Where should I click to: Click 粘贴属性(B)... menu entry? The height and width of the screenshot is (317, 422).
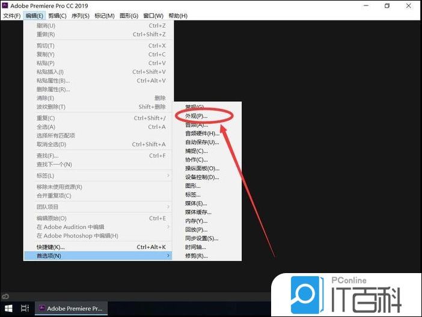[x=98, y=81]
